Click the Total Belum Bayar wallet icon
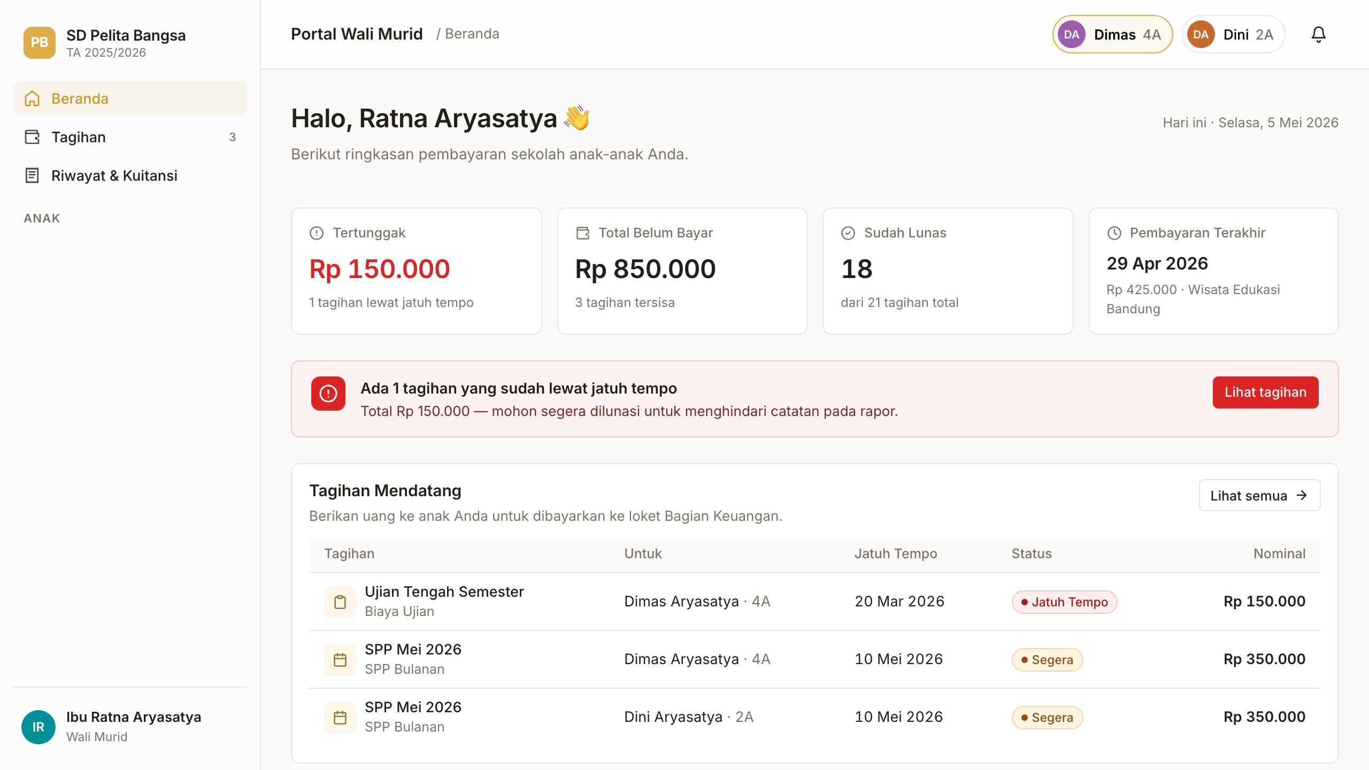1369x770 pixels. coord(582,233)
